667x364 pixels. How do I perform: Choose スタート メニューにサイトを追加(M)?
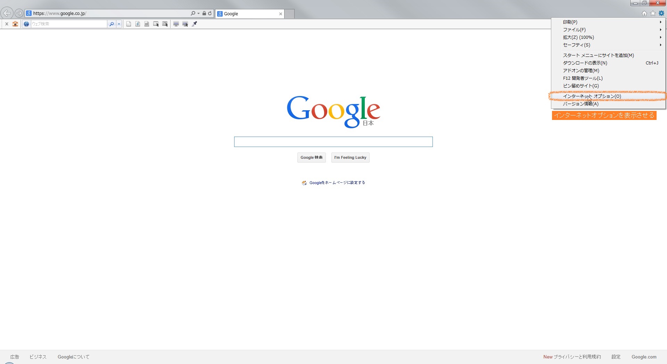pyautogui.click(x=608, y=55)
